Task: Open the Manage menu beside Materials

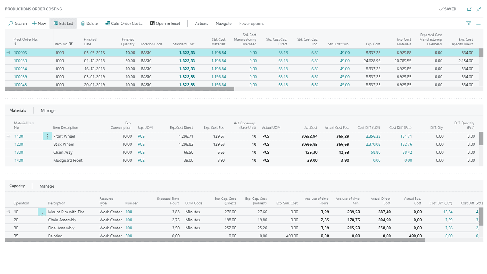Action: pos(48,111)
